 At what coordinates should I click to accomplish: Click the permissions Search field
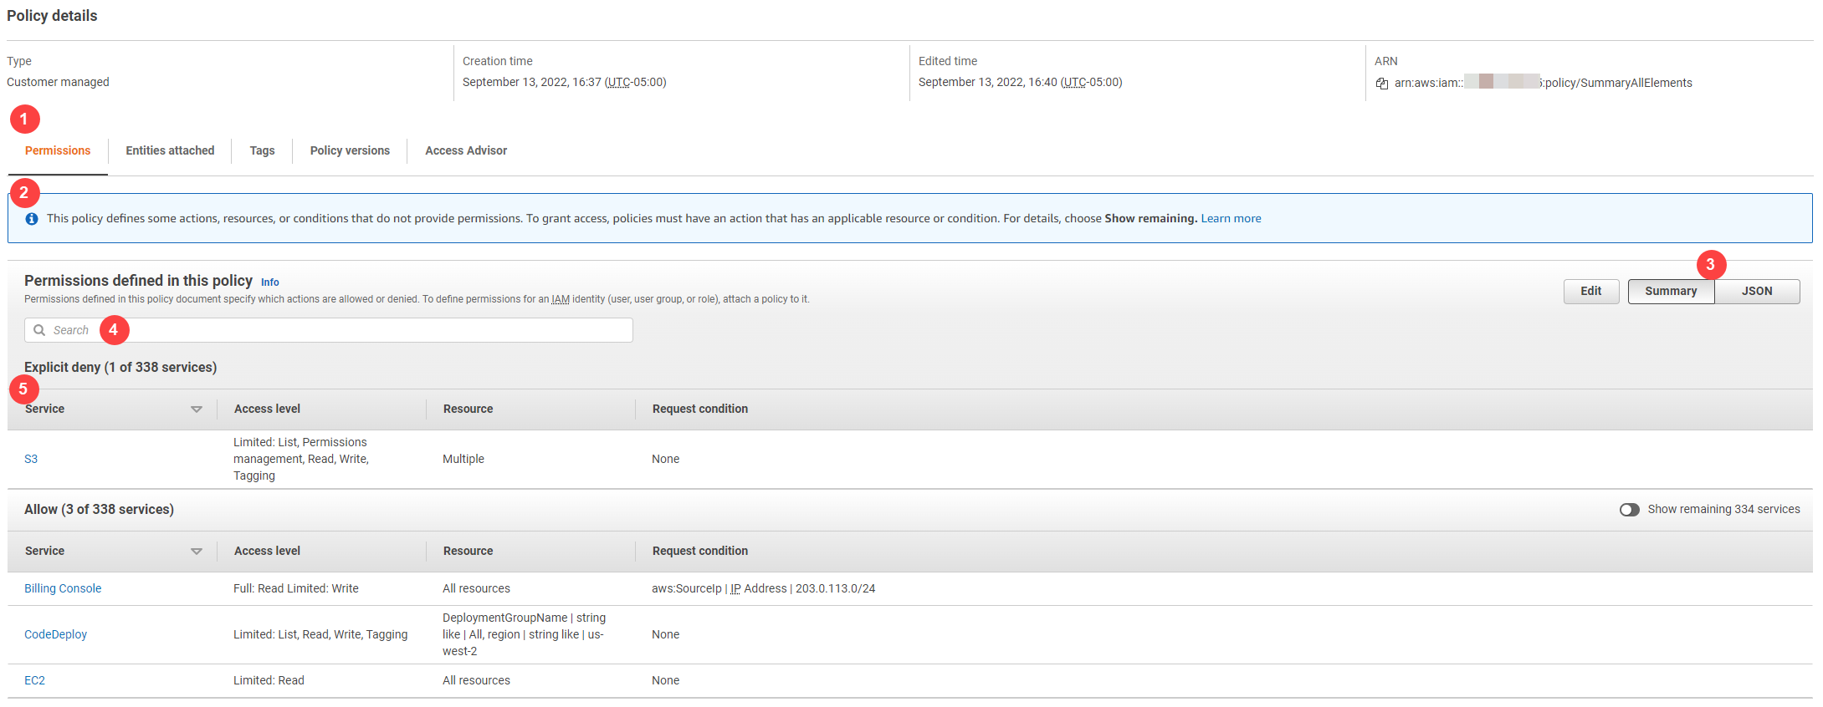point(335,331)
